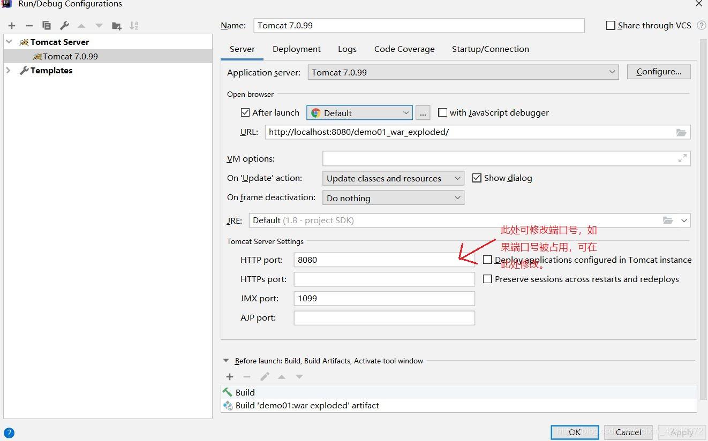Select Build 'demo01:war exploded' artifact row
708x441 pixels.
(x=459, y=406)
